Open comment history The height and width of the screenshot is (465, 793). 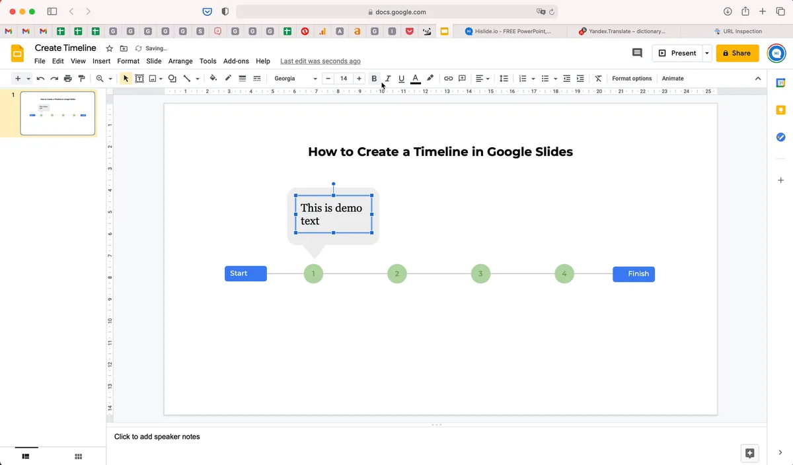tap(637, 53)
